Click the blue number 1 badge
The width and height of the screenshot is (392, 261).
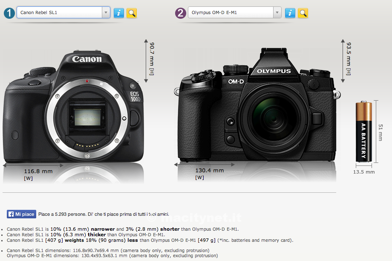[x=9, y=13]
